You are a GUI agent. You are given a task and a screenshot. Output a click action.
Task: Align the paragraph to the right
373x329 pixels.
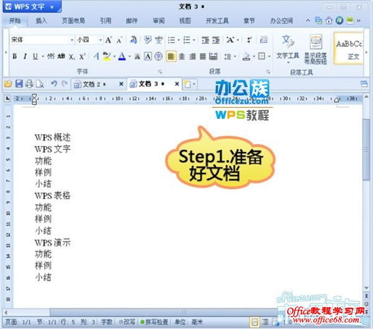click(192, 57)
